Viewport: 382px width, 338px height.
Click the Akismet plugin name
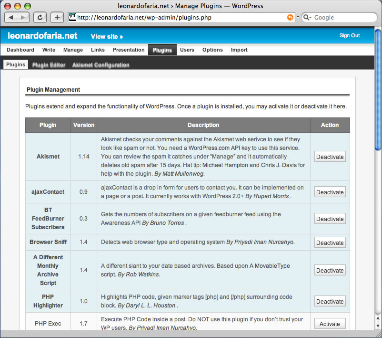(48, 157)
